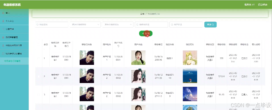This screenshot has height=110, width=272.
Task: Open 物品维修预约管理 sidebar menu
Action: [x=14, y=45]
